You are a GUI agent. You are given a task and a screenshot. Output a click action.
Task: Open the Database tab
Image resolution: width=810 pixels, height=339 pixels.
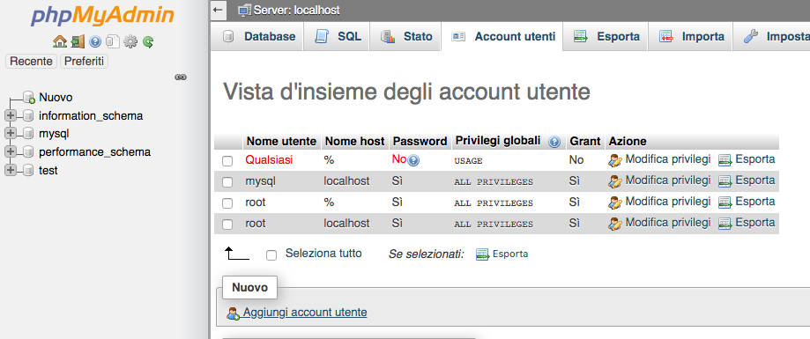pyautogui.click(x=257, y=37)
